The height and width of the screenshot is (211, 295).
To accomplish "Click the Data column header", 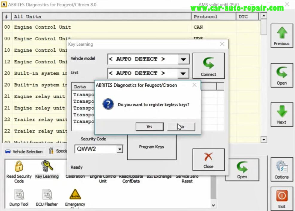I will coord(83,87).
